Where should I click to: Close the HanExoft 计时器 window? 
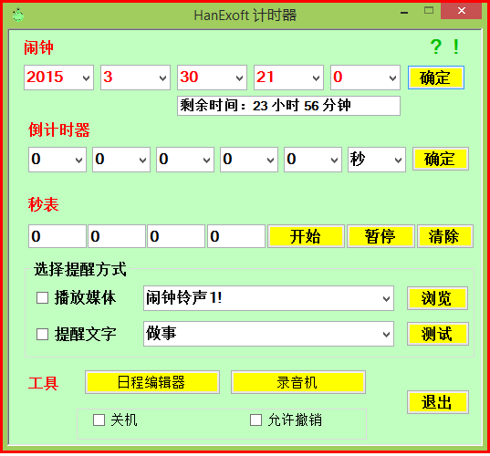coord(461,11)
